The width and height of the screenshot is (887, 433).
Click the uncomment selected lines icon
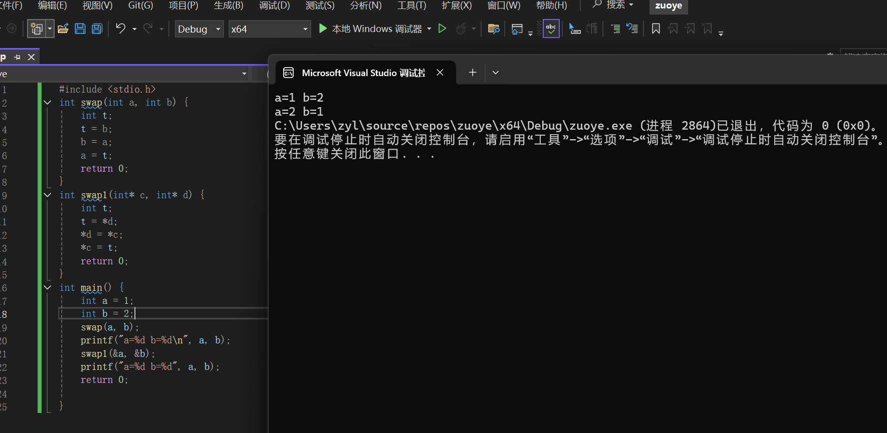tap(632, 29)
